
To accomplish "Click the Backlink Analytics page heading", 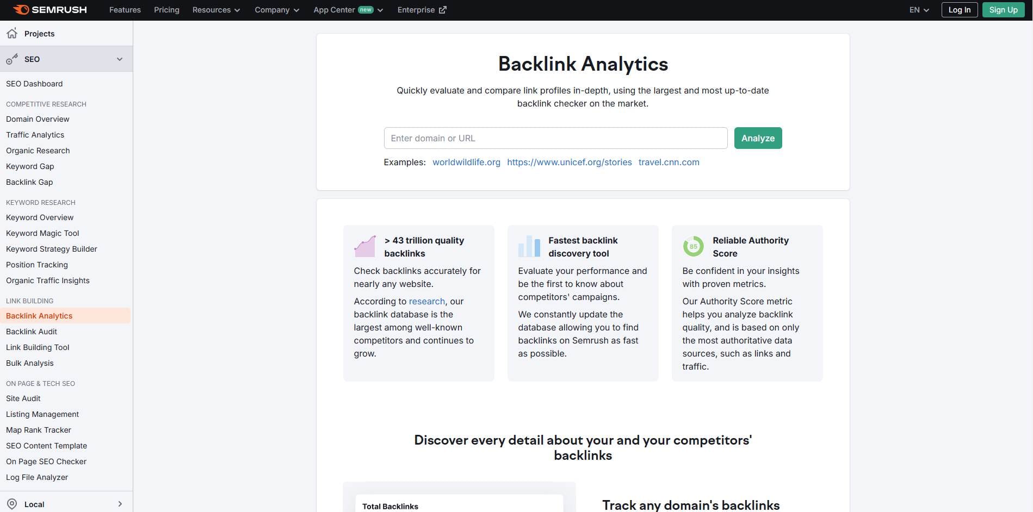I will click(583, 64).
